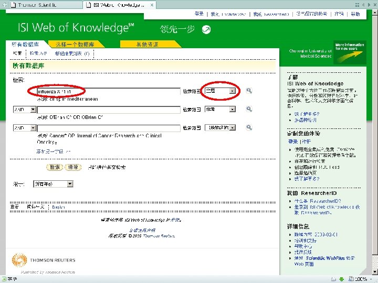The height and width of the screenshot is (283, 378).
Task: Switch to the 选择一个数据库 tab
Action: pos(75,44)
